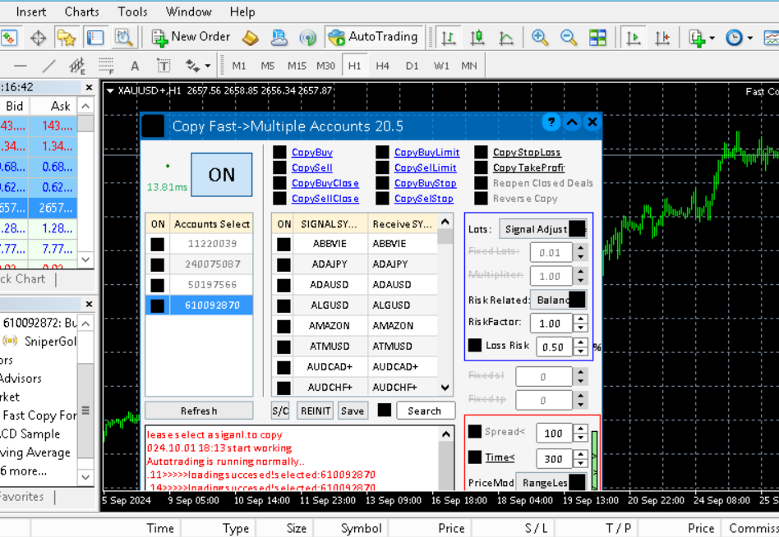This screenshot has width=779, height=537.
Task: Toggle the ABBVIE symbol checkbox
Action: 283,244
